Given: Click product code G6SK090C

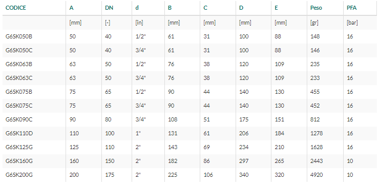Looking at the screenshot, I should [x=19, y=119].
